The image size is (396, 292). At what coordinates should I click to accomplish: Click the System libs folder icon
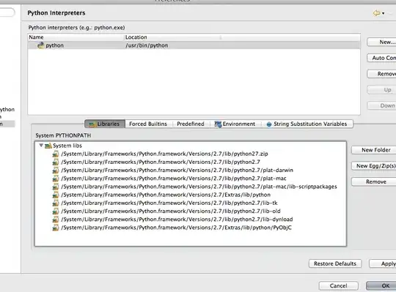(x=48, y=146)
